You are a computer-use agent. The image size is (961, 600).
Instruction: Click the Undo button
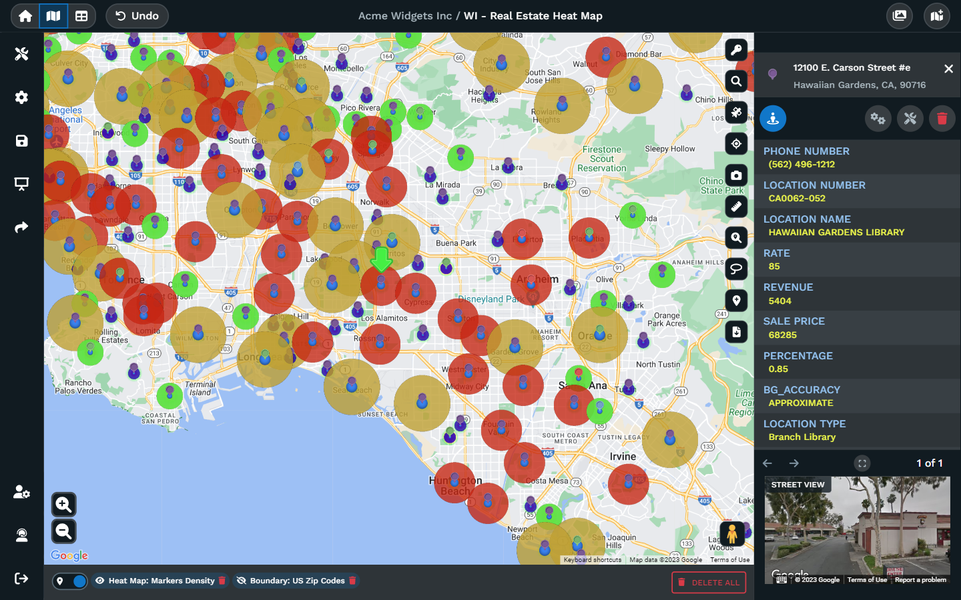click(137, 16)
